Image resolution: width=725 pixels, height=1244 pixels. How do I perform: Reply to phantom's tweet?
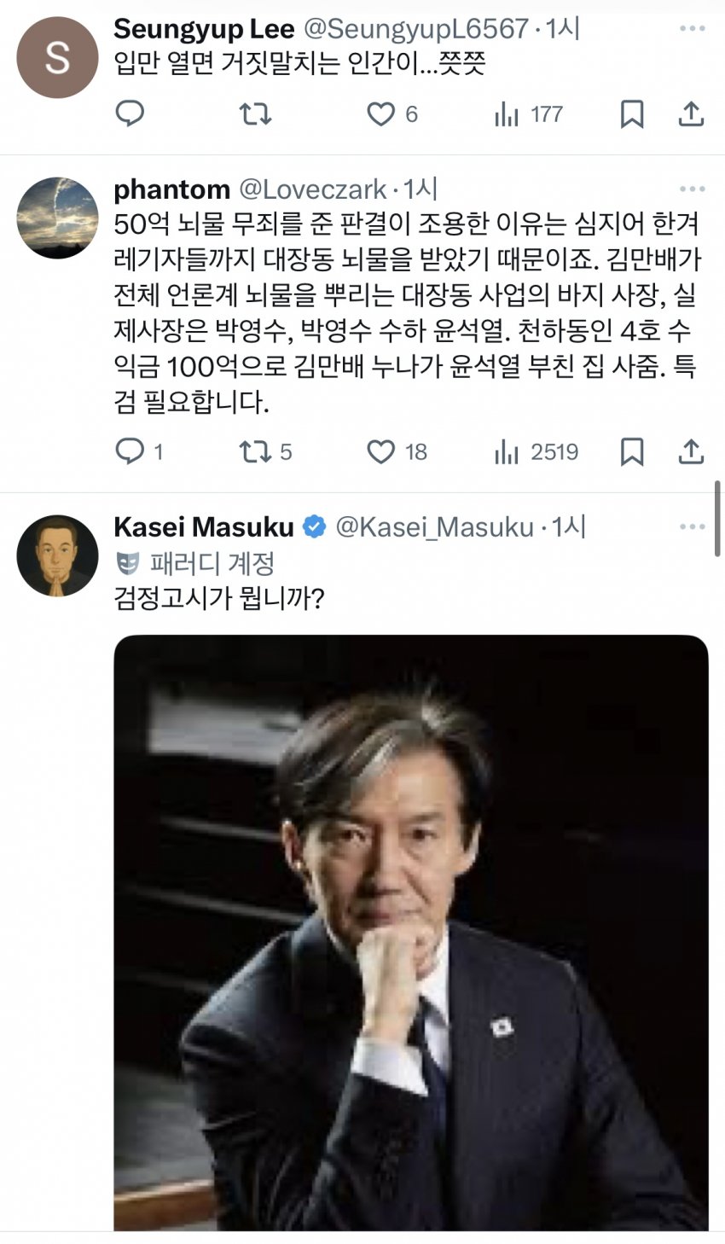pos(130,451)
